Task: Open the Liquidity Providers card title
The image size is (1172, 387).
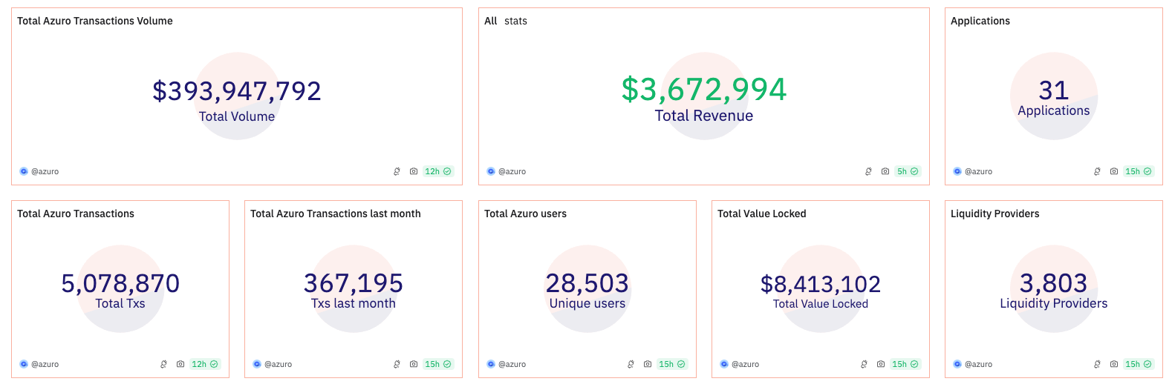Action: click(995, 214)
